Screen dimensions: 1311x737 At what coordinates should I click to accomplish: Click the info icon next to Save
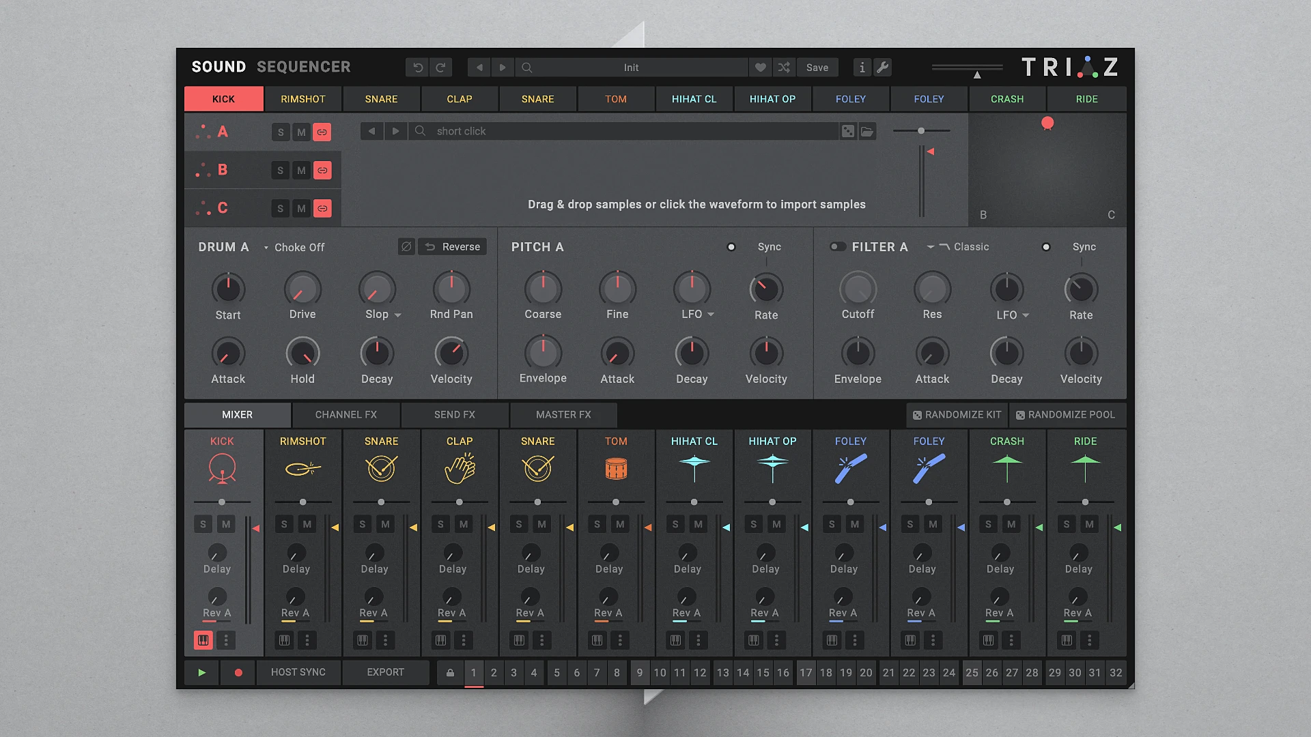coord(862,67)
